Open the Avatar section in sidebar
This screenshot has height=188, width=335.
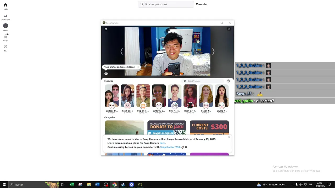(x=5, y=27)
